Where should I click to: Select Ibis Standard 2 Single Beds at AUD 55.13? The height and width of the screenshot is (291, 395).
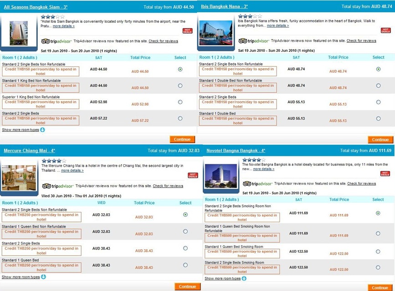pyautogui.click(x=379, y=102)
